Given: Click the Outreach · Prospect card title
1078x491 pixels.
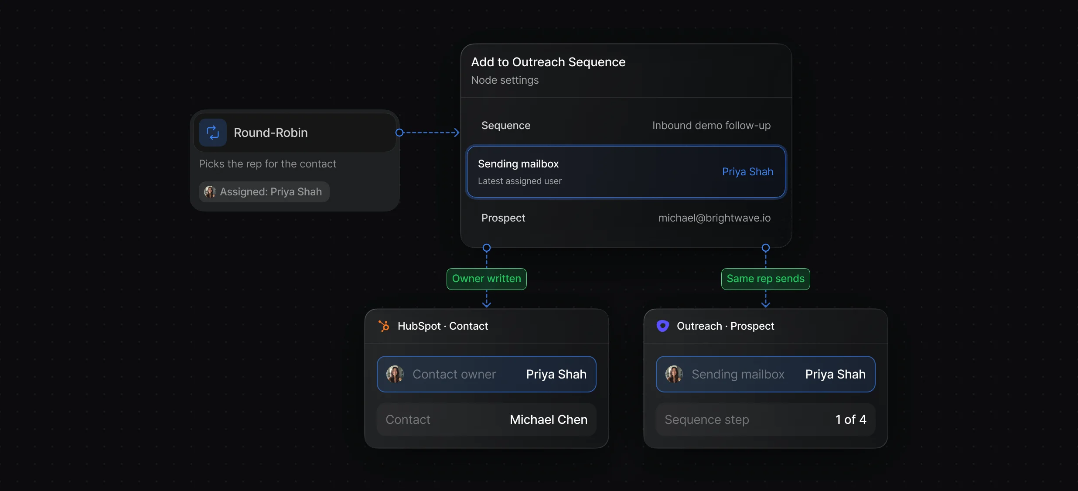Looking at the screenshot, I should pyautogui.click(x=725, y=326).
